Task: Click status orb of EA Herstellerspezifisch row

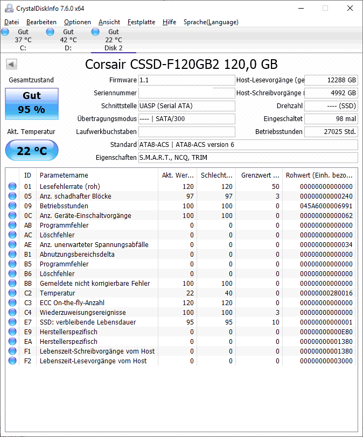Action: [12, 341]
